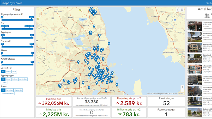212x119 pixels.
Task: Choose 'Kontor' under Bygningstype
Action: point(4,82)
